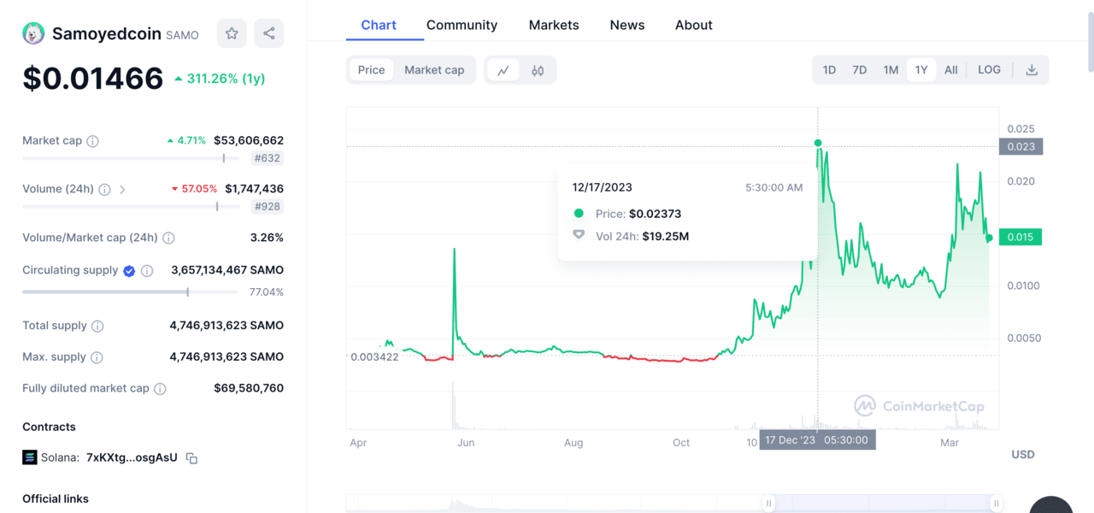Download chart data using download icon
The width and height of the screenshot is (1094, 513).
click(1032, 70)
